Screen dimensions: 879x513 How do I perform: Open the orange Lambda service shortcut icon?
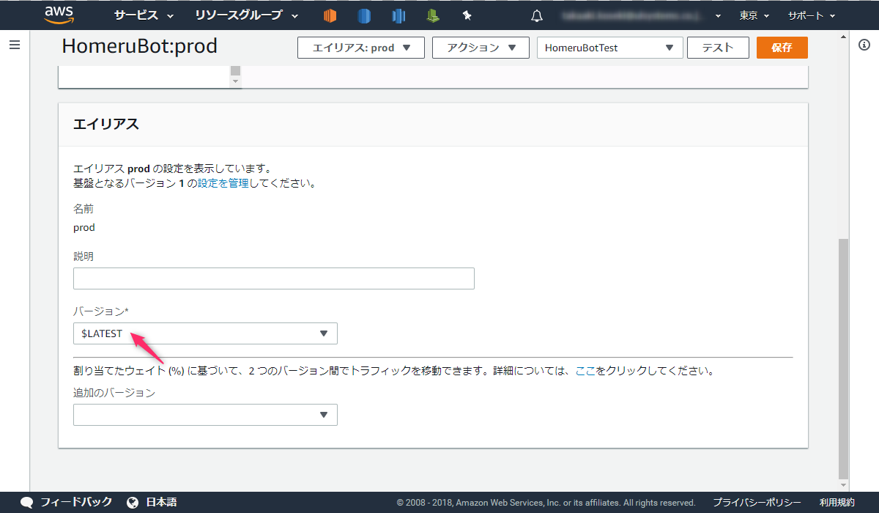[x=329, y=15]
